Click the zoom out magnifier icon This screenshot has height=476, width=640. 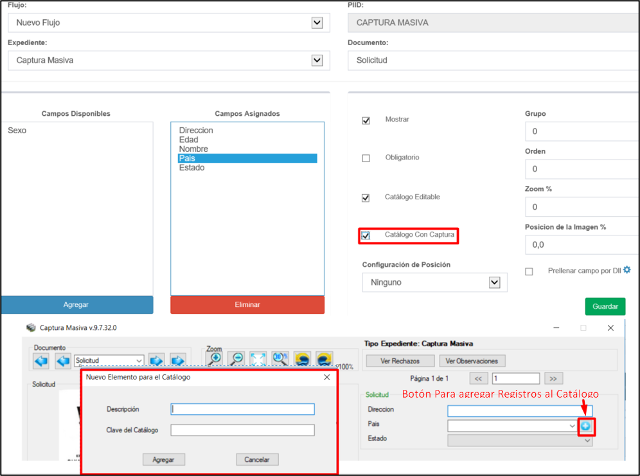[x=236, y=360]
